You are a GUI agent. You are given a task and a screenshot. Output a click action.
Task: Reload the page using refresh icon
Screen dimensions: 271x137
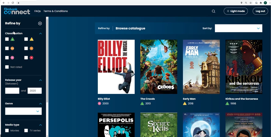[x=13, y=3]
